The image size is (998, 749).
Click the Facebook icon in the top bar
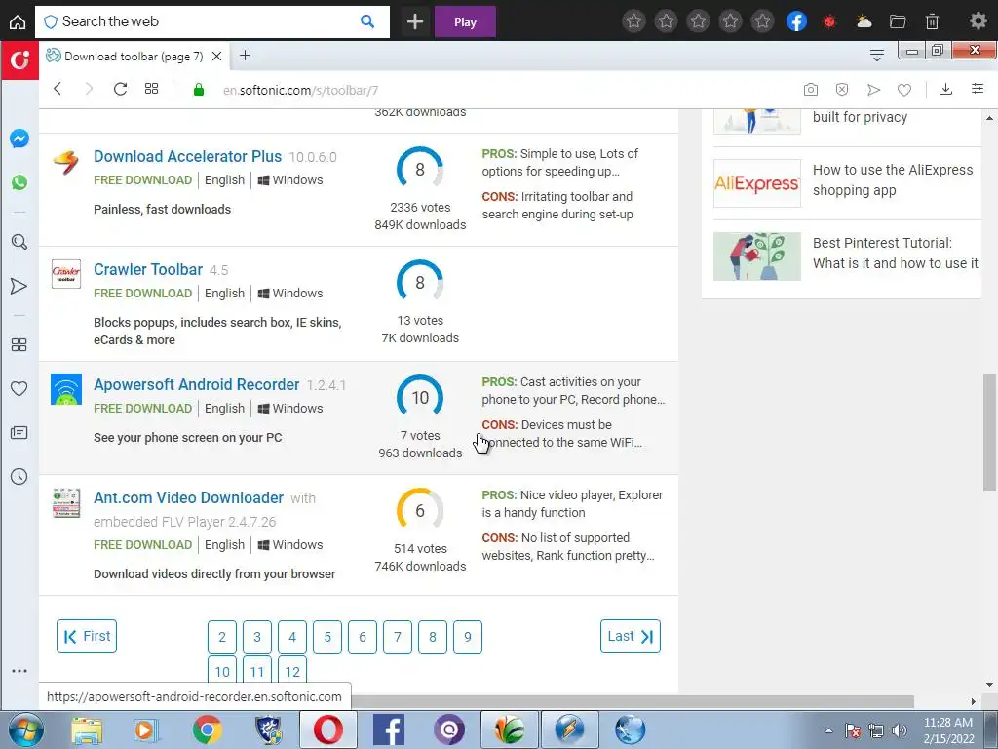point(796,21)
